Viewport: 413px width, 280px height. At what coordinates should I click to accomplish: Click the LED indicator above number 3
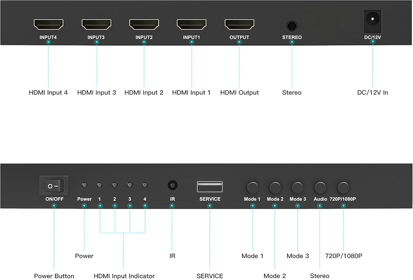point(130,185)
